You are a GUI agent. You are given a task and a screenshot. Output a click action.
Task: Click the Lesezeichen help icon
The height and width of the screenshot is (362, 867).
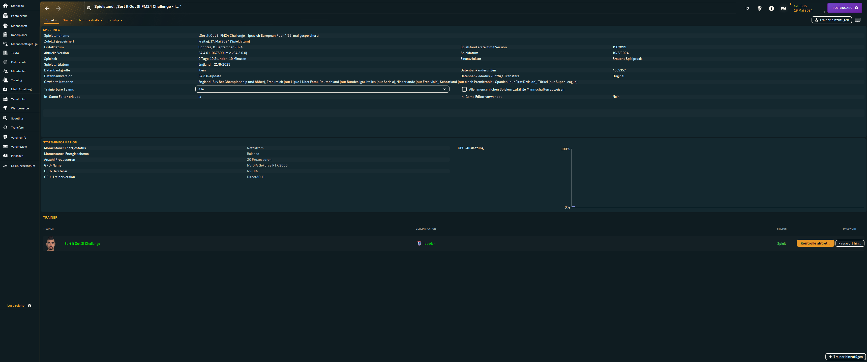(29, 306)
